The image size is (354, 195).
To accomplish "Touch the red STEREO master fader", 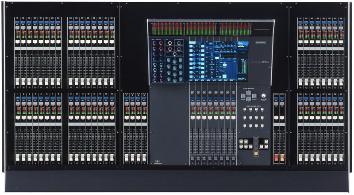I will pos(276,157).
